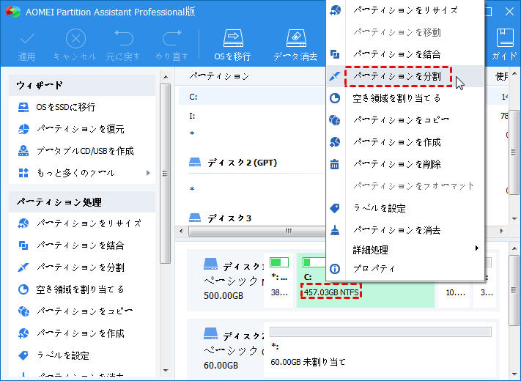Open the ガイド book icon
This screenshot has width=521, height=381.
(505, 45)
